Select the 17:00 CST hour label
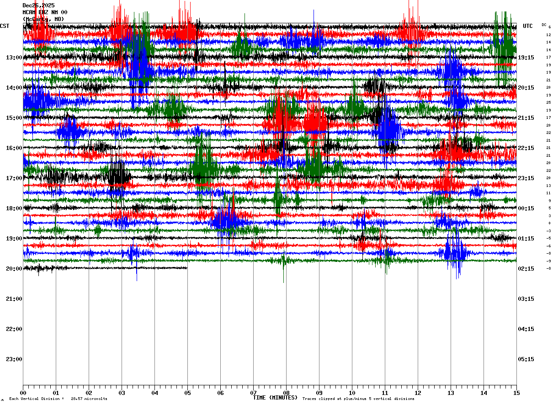The height and width of the screenshot is (405, 553). (14, 178)
